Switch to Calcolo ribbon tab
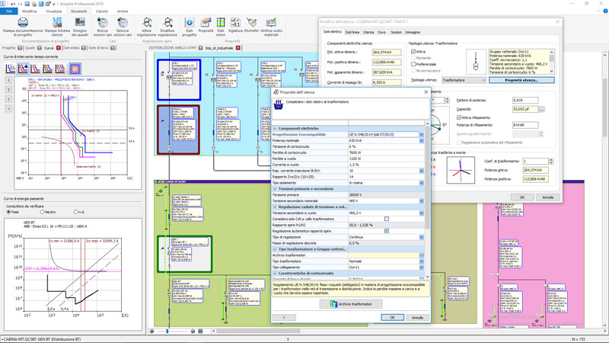 click(x=102, y=11)
